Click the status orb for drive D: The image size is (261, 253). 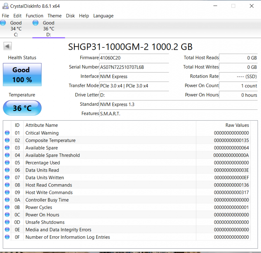pyautogui.click(x=36, y=23)
